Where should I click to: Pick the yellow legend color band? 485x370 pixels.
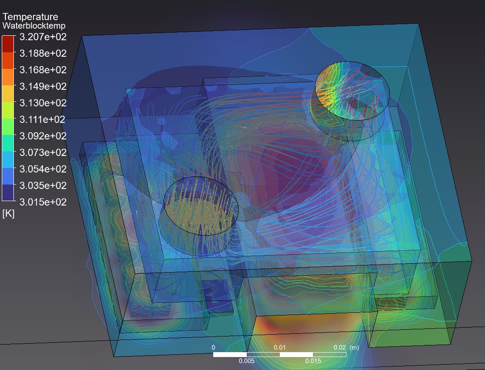coord(8,94)
